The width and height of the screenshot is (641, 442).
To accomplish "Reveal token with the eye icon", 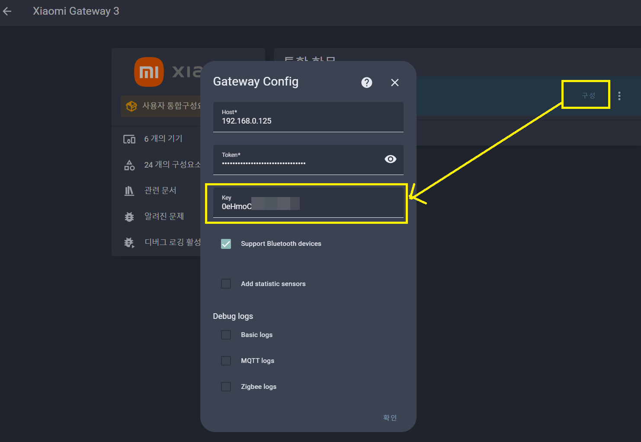I will click(391, 159).
